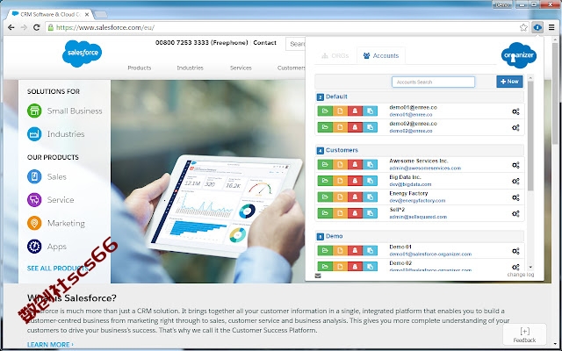Open settings gears for Energy Factory
Image resolution: width=562 pixels, height=351 pixels.
(515, 197)
